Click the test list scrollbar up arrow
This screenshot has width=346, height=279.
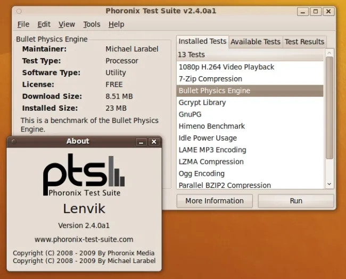[x=329, y=53]
